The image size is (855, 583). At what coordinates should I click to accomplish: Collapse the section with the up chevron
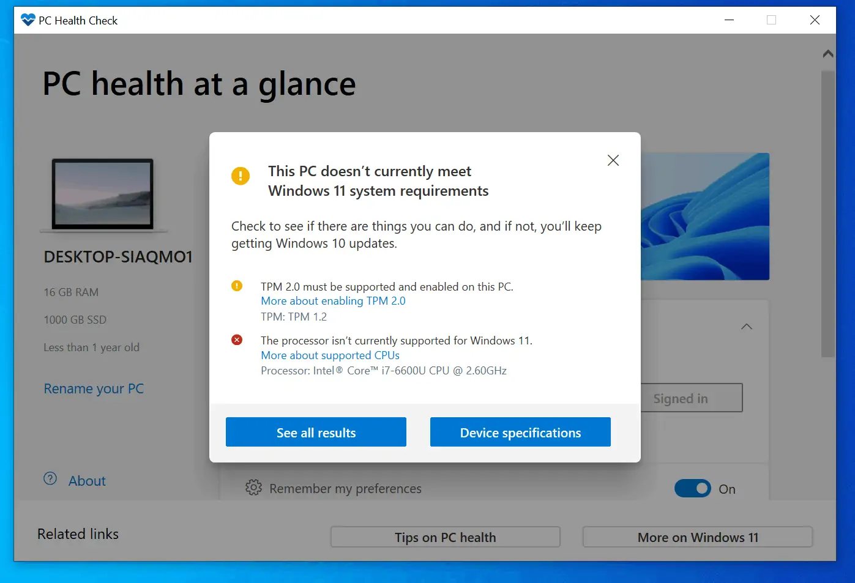click(x=747, y=327)
